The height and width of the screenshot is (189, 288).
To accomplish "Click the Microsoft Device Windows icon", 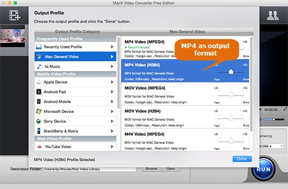I will click(39, 112).
